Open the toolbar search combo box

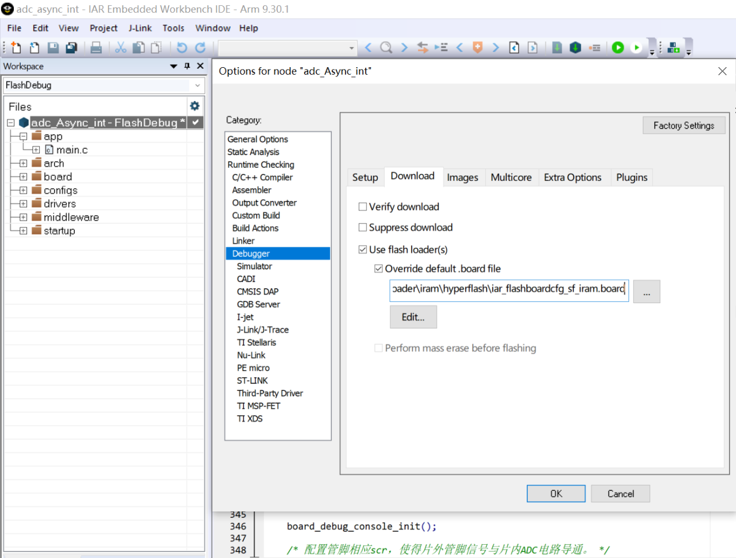287,48
